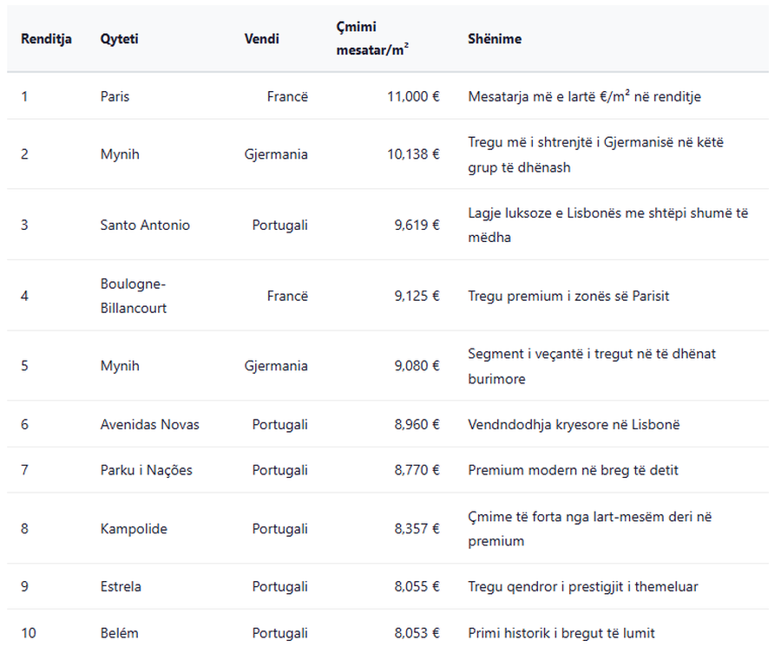Select the Estrela city cell
Screen dimensions: 781x653
pos(121,586)
